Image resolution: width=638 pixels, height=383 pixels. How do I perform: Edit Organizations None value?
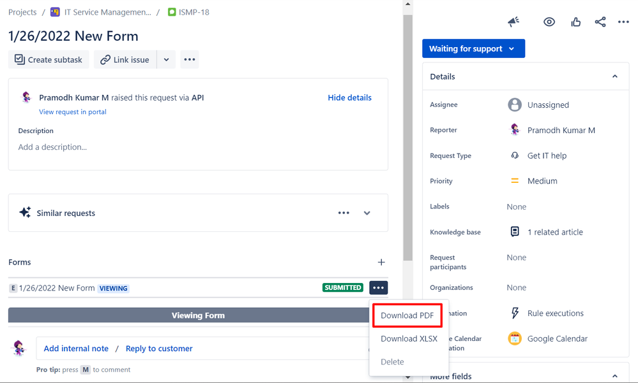click(x=517, y=287)
